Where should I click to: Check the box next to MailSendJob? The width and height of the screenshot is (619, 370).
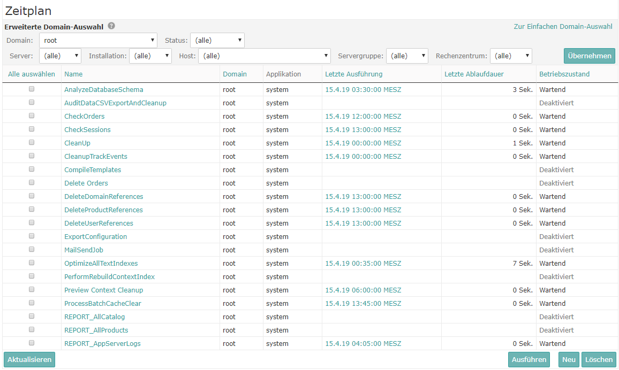point(32,250)
